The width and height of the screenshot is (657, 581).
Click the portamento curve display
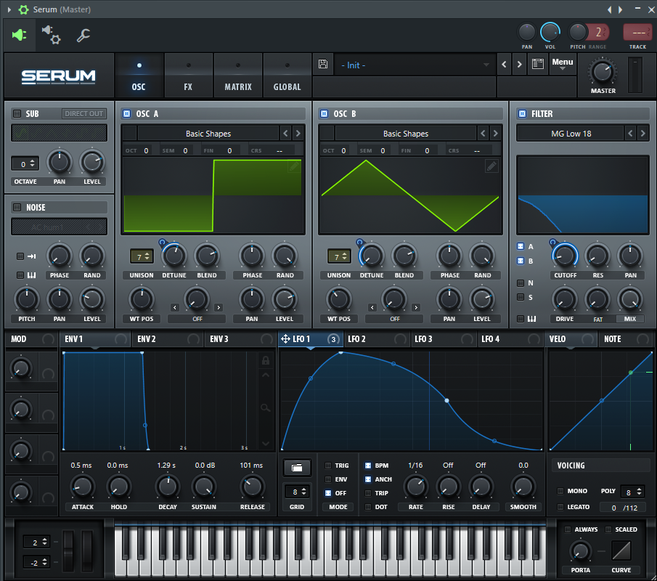(x=621, y=550)
